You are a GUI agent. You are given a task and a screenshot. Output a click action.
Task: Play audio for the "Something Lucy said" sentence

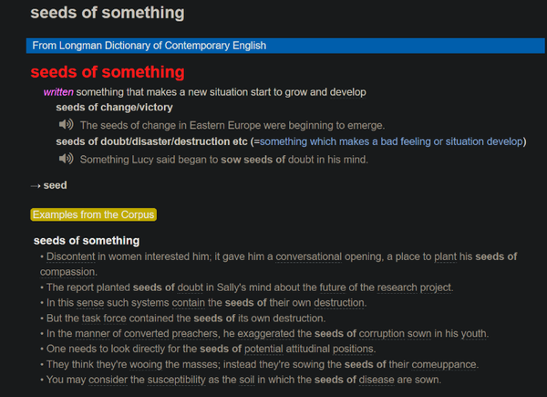point(65,160)
